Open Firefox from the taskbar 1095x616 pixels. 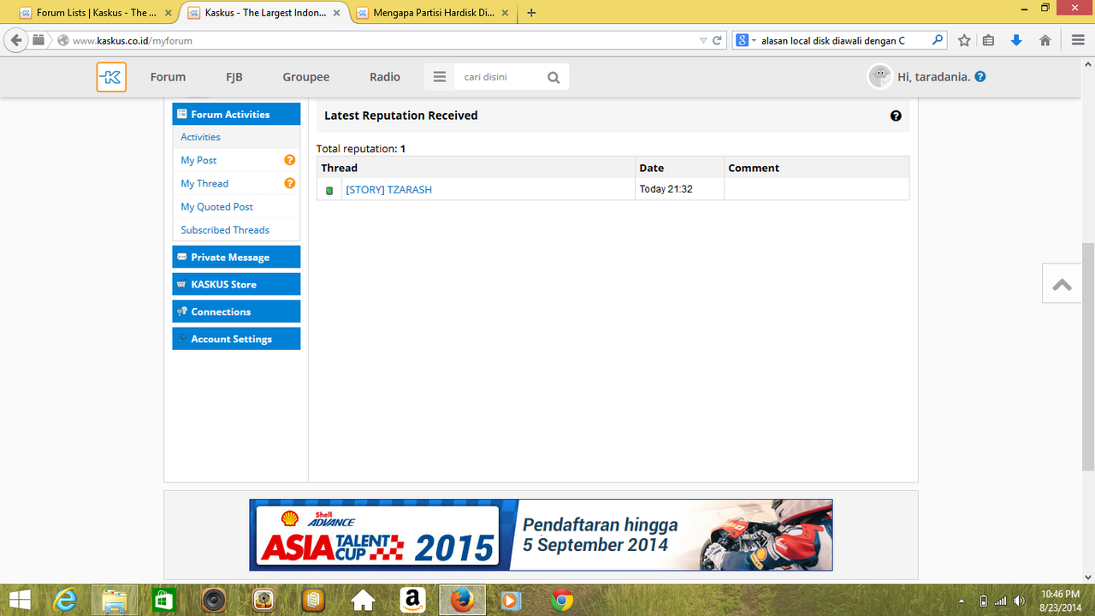(x=462, y=601)
